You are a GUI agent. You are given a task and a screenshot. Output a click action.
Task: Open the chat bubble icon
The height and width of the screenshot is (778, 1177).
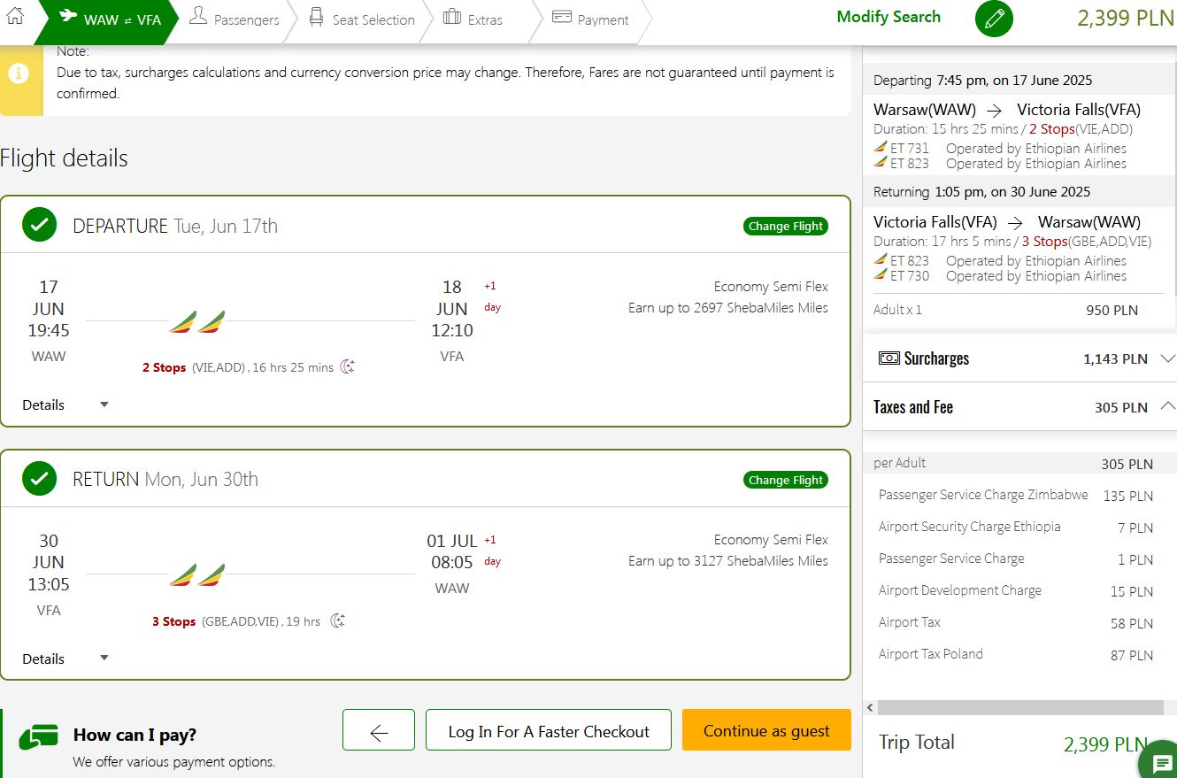click(1162, 764)
